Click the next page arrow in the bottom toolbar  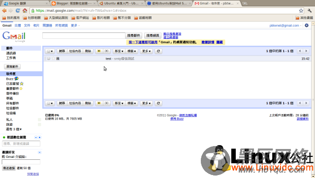coord(306,103)
